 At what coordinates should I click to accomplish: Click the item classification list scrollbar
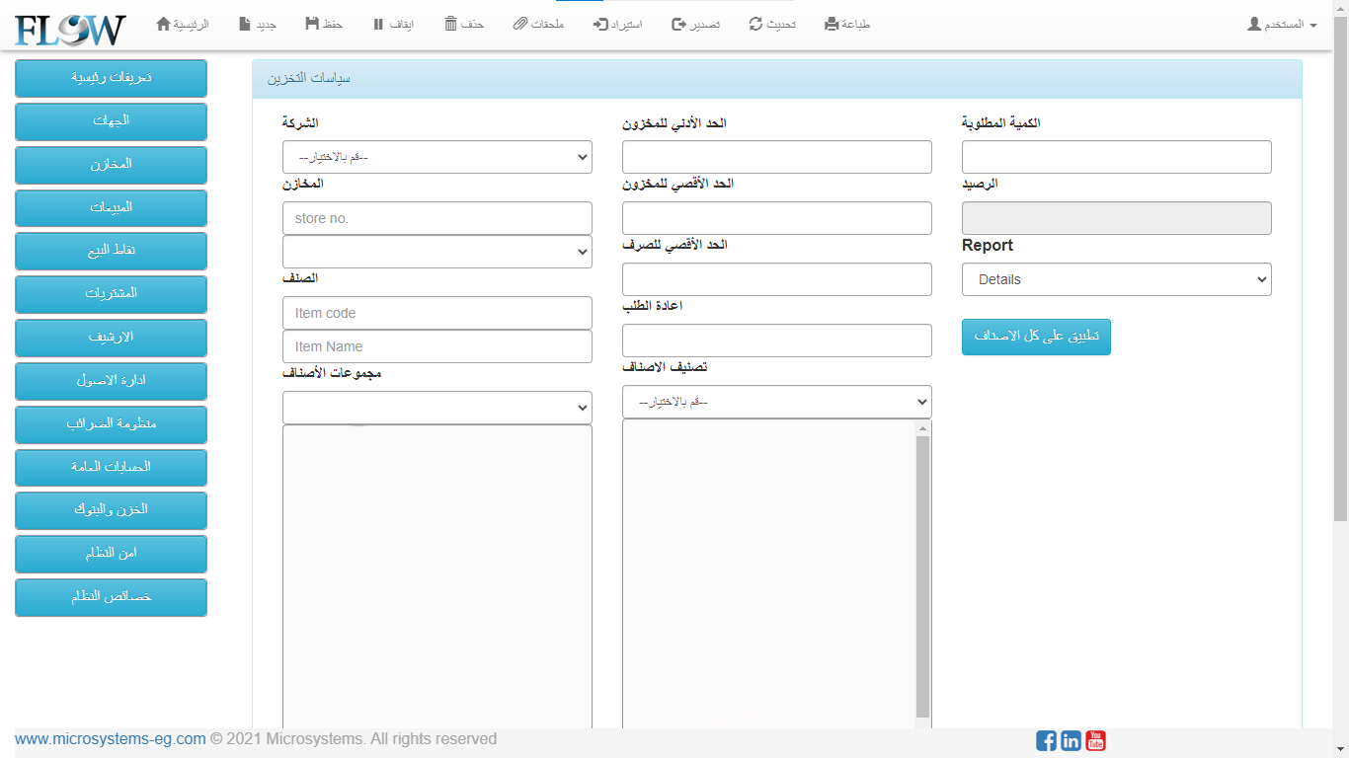[x=923, y=574]
